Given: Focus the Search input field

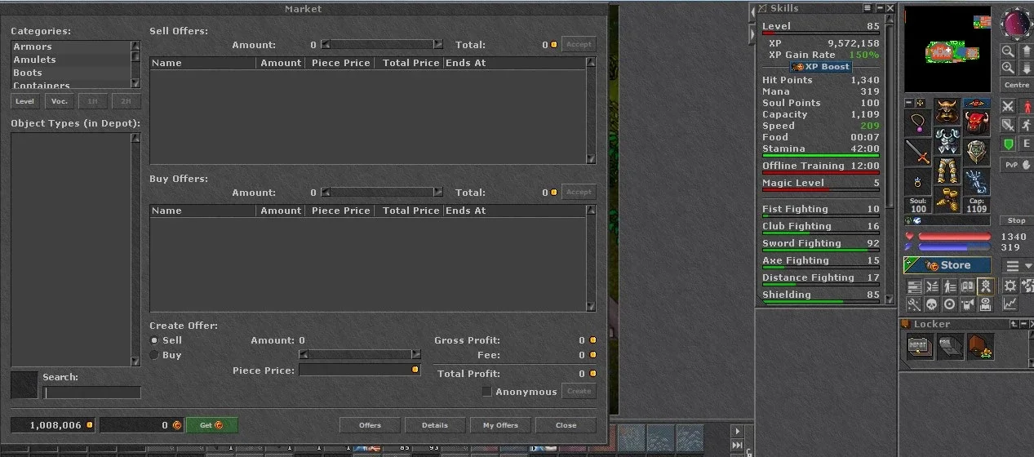Looking at the screenshot, I should (91, 393).
